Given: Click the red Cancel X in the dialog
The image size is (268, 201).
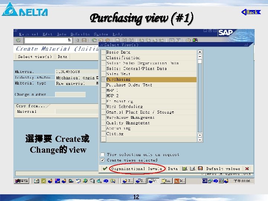Looking at the screenshot, I should tap(247, 169).
